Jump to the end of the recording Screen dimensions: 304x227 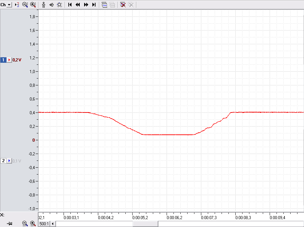click(94, 5)
